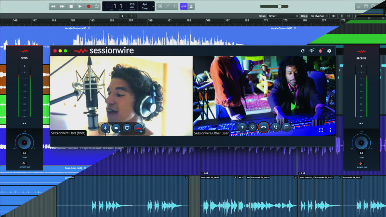The width and height of the screenshot is (386, 217).
Task: Open Sessionwire notifications bell
Action: click(x=320, y=51)
